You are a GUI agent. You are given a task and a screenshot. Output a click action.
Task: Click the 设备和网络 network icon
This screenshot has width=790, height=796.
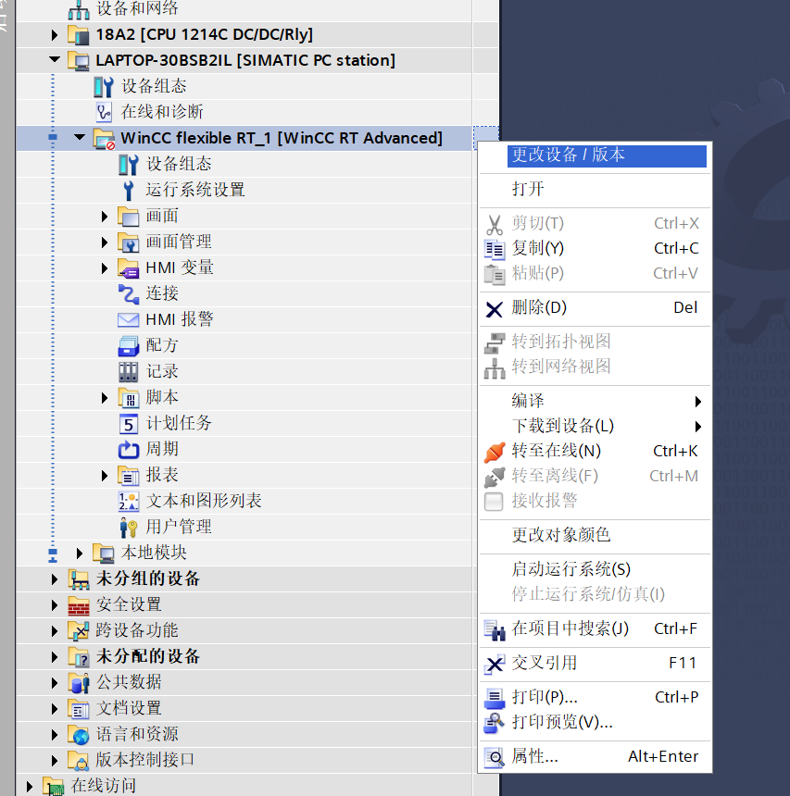tap(79, 9)
